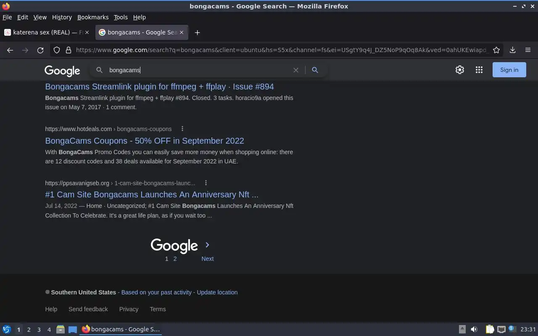
Task: Open the History menu
Action: 62,17
